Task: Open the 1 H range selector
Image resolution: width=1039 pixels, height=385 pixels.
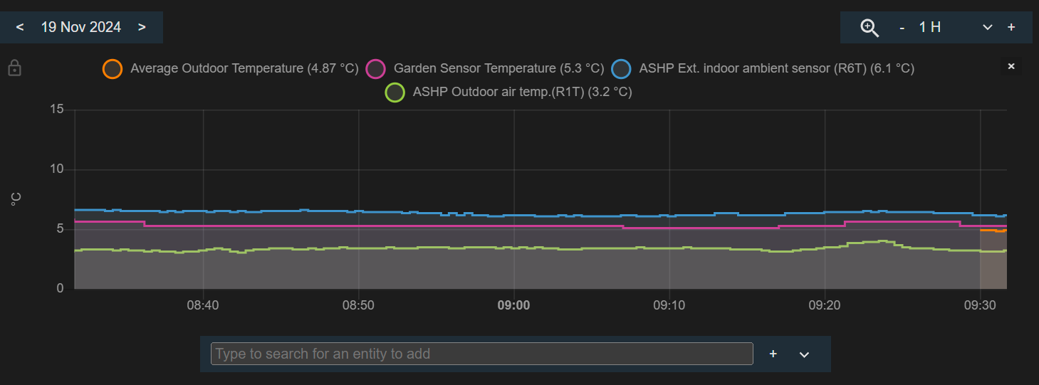Action: click(930, 27)
